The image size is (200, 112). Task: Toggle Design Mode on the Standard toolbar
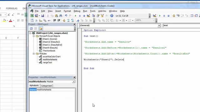pyautogui.click(x=88, y=16)
